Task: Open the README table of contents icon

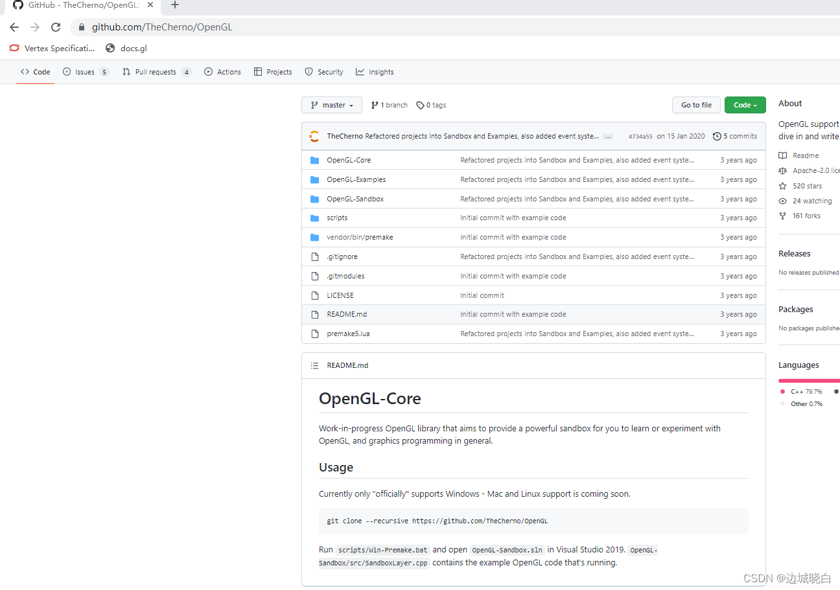Action: (315, 365)
